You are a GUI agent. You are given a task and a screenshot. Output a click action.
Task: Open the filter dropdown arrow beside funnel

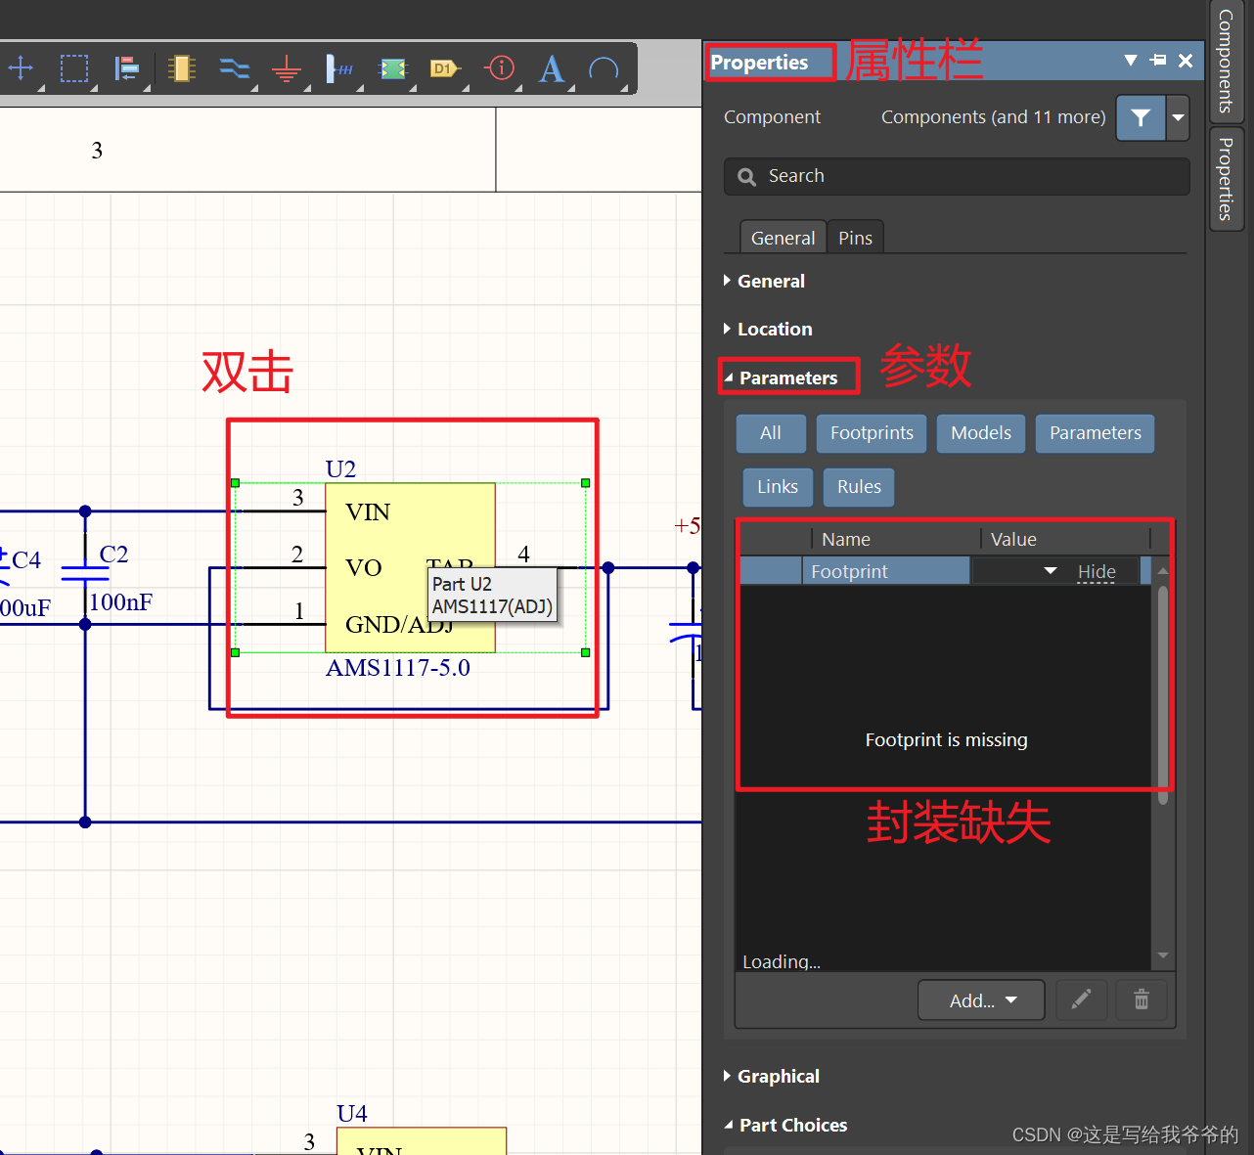coord(1178,117)
